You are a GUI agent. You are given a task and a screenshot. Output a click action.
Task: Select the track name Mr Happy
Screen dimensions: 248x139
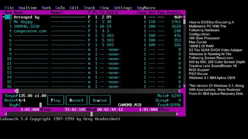pos(23,22)
